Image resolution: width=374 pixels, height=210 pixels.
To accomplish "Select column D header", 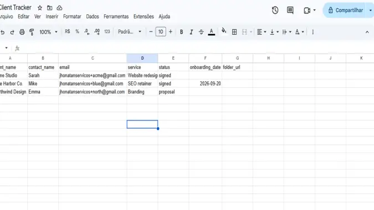I will [142, 58].
